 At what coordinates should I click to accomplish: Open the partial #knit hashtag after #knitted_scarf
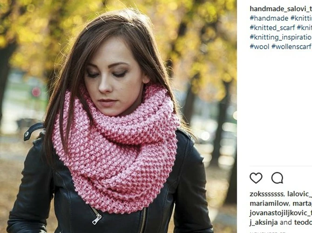(x=305, y=28)
